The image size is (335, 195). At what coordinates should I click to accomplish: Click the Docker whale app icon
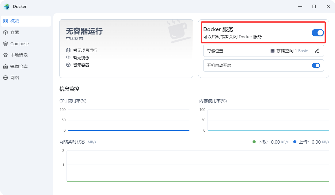point(6,6)
